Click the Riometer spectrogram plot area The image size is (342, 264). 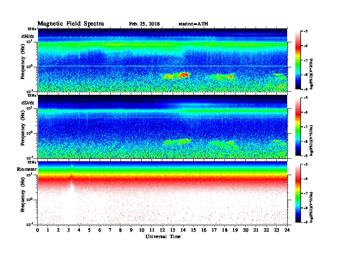(x=162, y=193)
